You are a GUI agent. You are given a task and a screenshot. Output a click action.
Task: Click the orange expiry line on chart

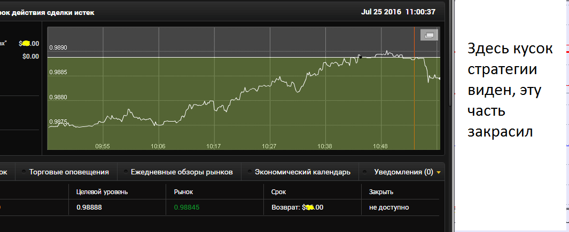pyautogui.click(x=414, y=96)
